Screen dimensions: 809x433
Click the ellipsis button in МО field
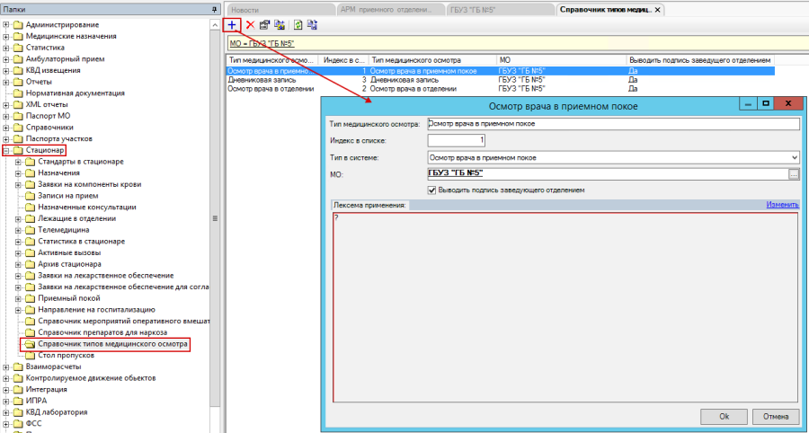[794, 175]
